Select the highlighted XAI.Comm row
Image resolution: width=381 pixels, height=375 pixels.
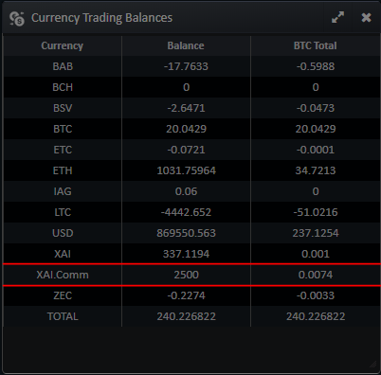pyautogui.click(x=191, y=275)
